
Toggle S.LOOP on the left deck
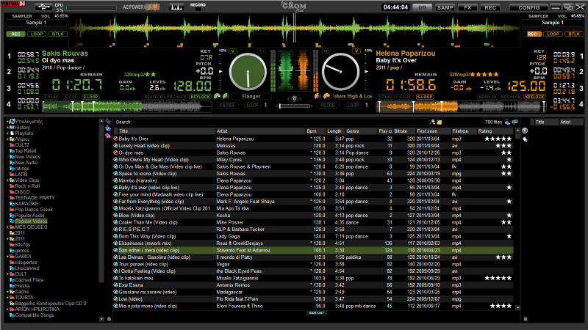pos(90,97)
